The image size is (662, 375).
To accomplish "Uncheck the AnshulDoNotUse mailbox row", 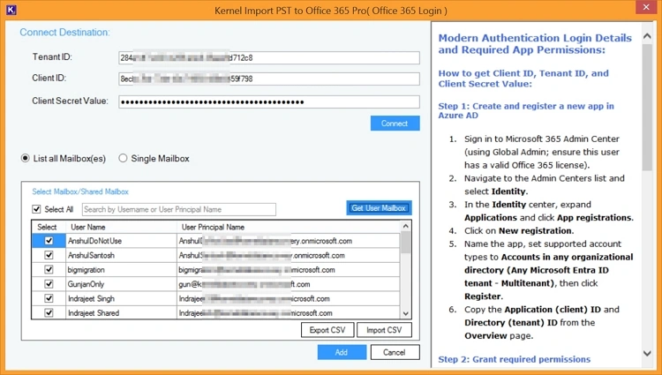I will [x=49, y=241].
